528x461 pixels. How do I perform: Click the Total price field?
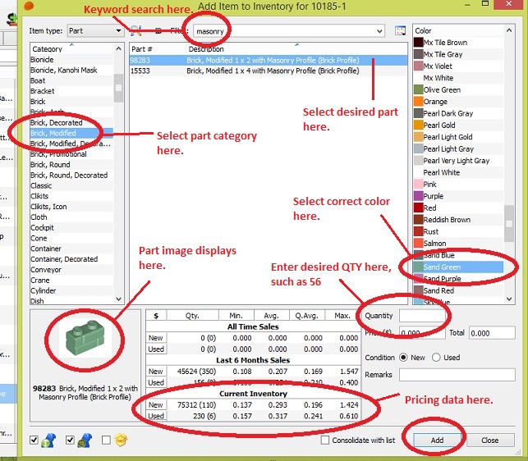(x=492, y=333)
